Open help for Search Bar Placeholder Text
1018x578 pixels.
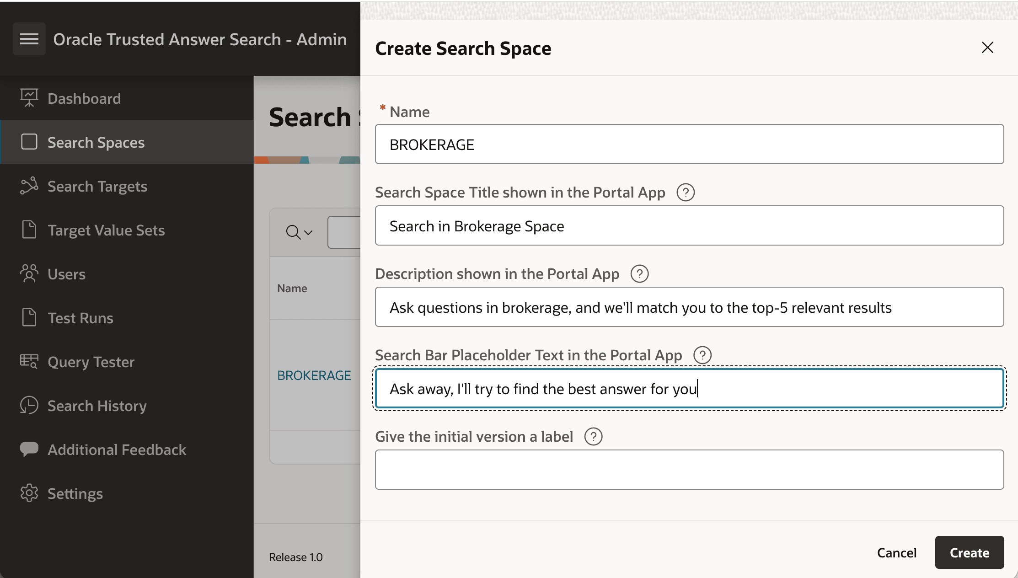coord(702,355)
